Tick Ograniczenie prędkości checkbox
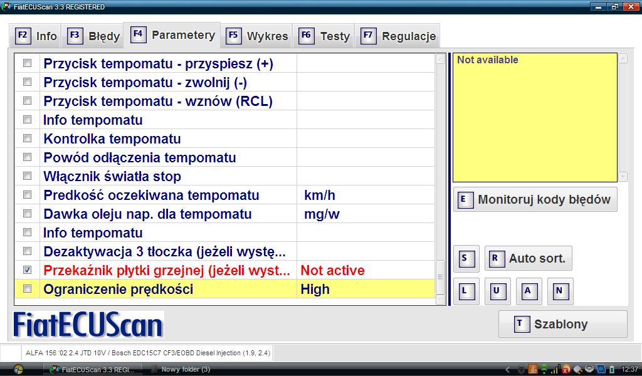 click(x=27, y=289)
